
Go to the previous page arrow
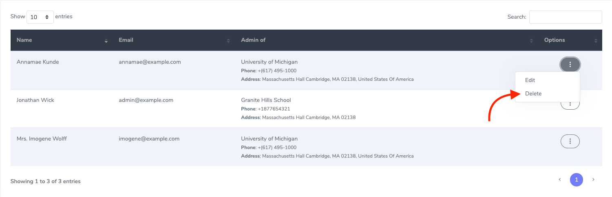(560, 180)
